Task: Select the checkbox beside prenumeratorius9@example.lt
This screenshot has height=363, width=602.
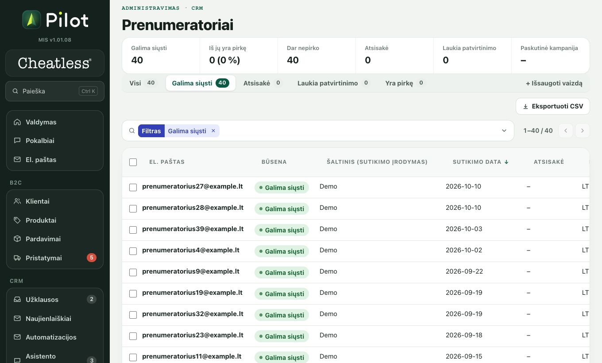Action: [133, 273]
